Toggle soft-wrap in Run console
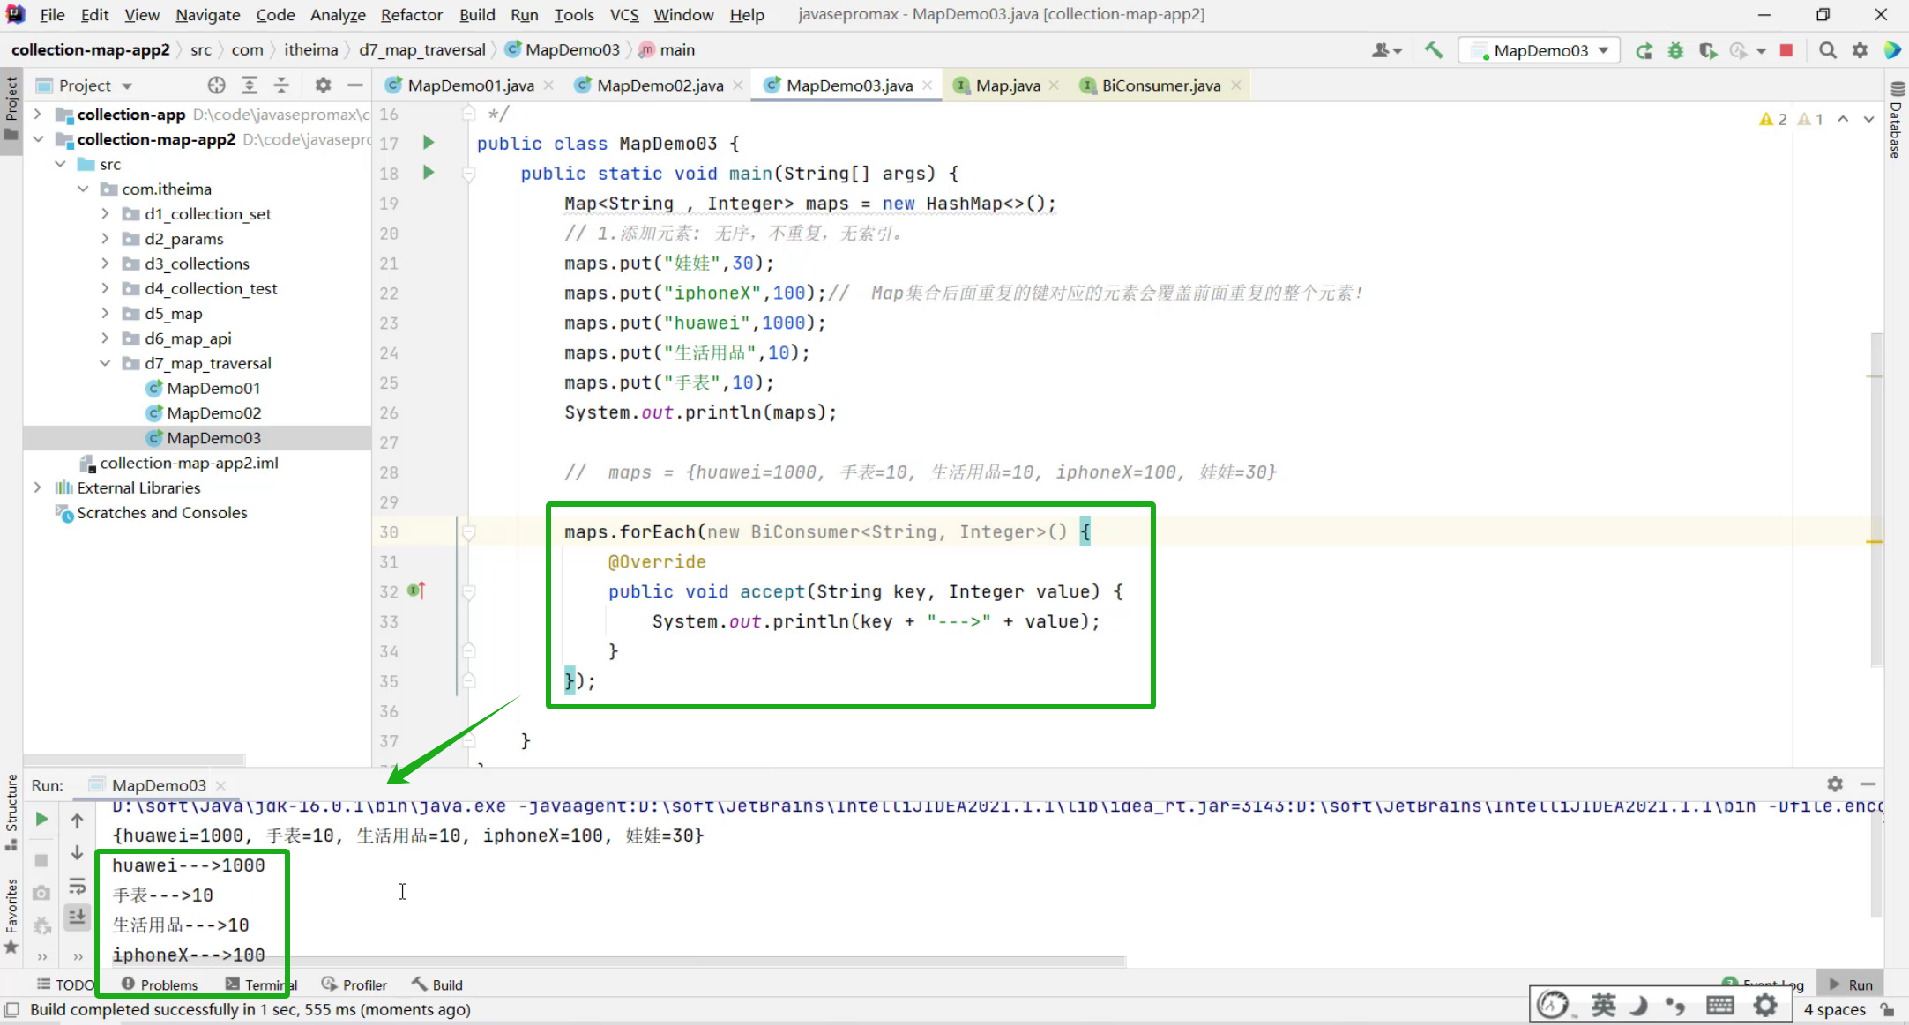 click(x=78, y=886)
